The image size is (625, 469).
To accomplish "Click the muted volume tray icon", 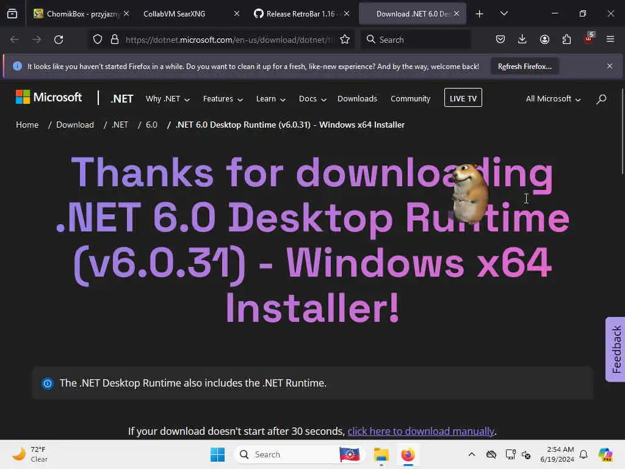I will pos(526,454).
